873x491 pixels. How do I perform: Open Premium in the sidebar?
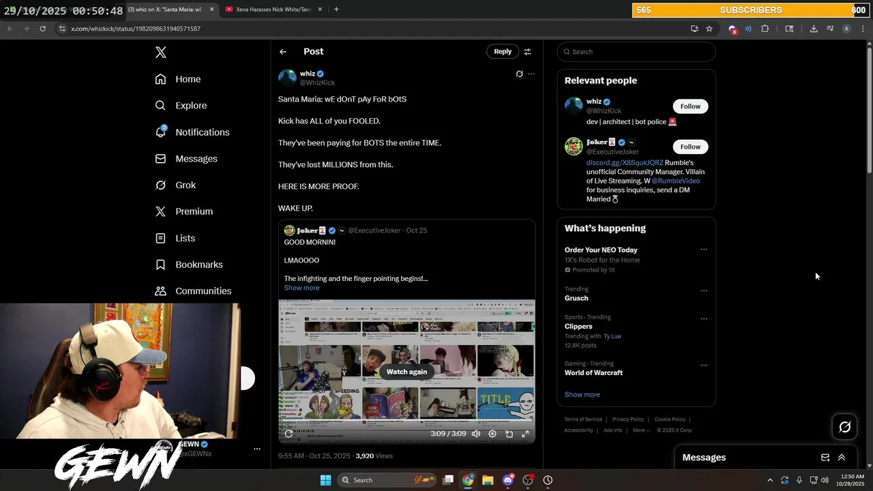coord(184,211)
